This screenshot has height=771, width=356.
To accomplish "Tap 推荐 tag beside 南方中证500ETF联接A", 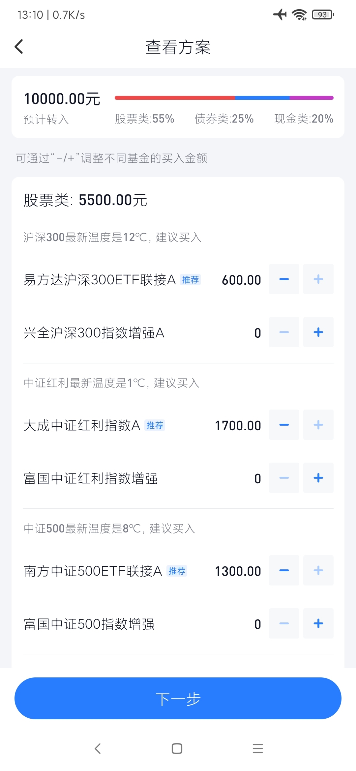I will pyautogui.click(x=177, y=571).
